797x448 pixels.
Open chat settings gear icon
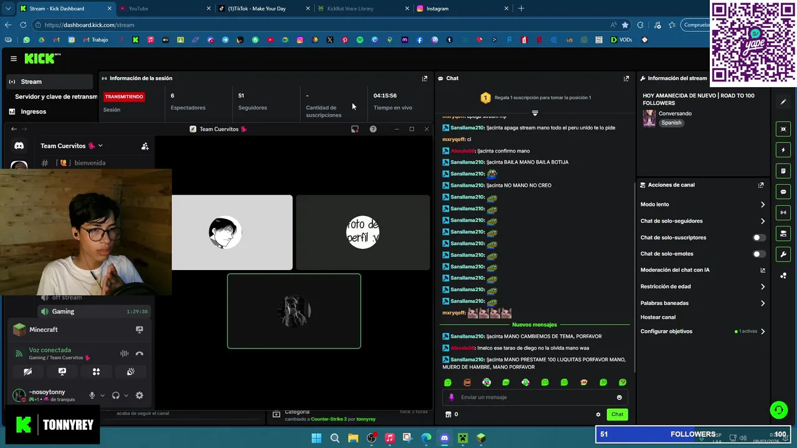[x=598, y=414]
